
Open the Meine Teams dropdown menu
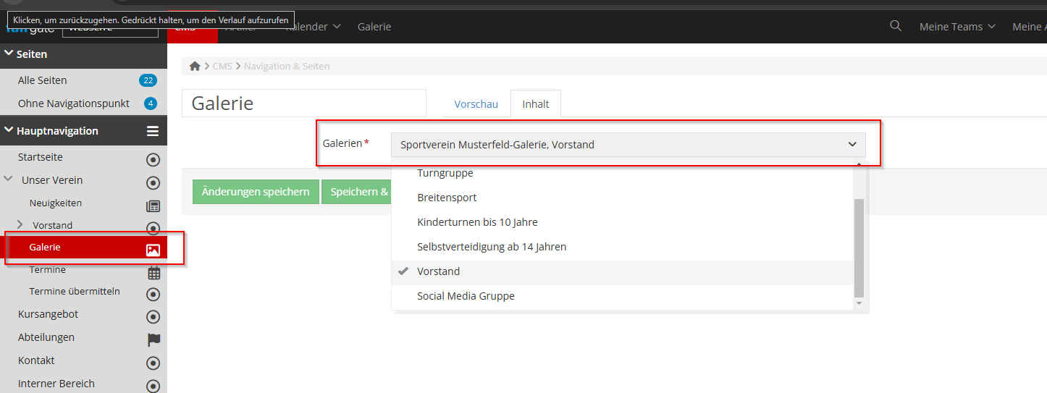[x=957, y=27]
